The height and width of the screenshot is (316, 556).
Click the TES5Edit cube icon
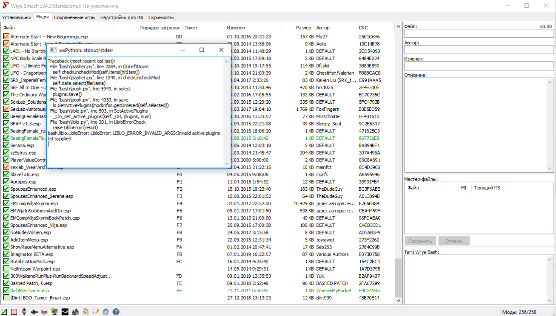(x=45, y=312)
